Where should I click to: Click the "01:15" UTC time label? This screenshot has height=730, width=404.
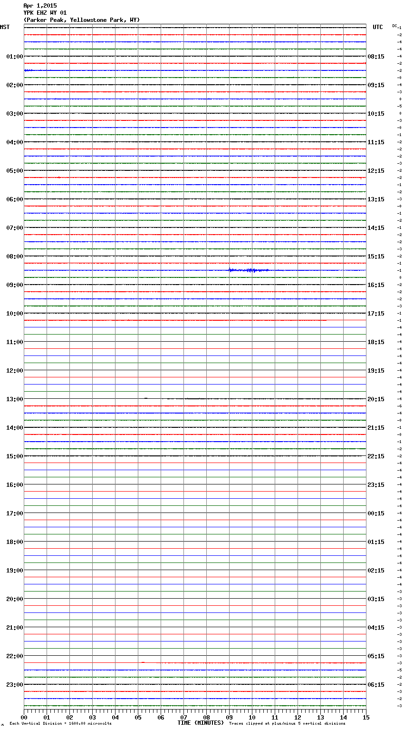click(376, 542)
